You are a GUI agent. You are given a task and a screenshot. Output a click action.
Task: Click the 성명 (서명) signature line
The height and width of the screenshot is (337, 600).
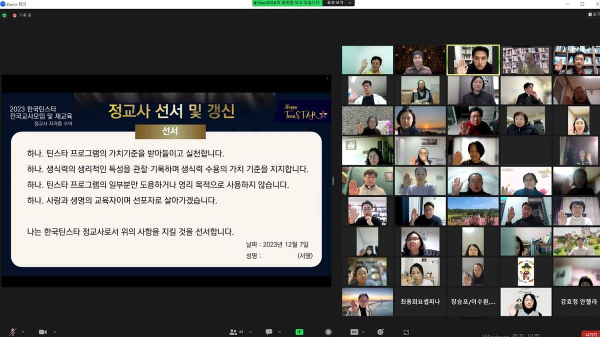[x=279, y=256]
